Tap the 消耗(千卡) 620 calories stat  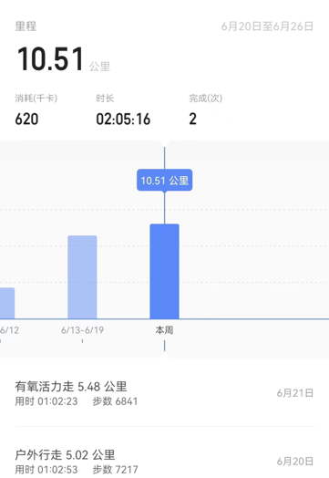click(x=36, y=110)
